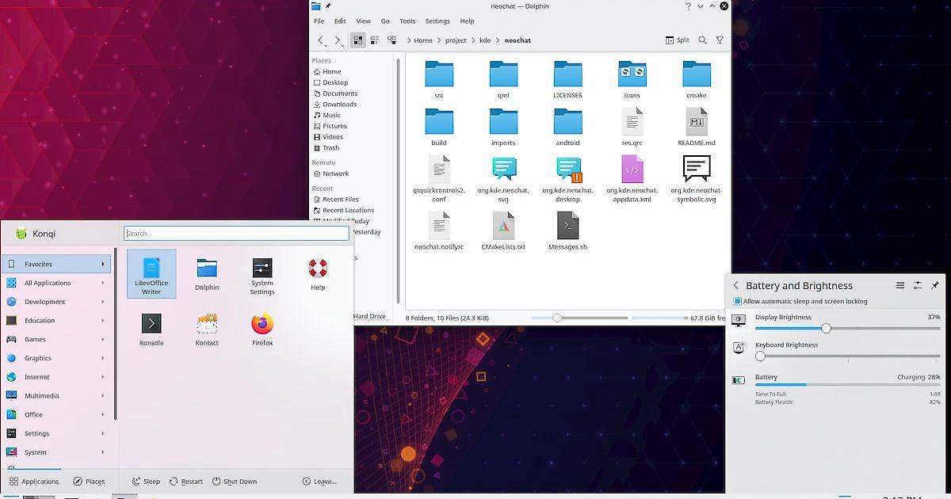Launch Konsole from the launcher favorites
The height and width of the screenshot is (499, 951).
151,330
